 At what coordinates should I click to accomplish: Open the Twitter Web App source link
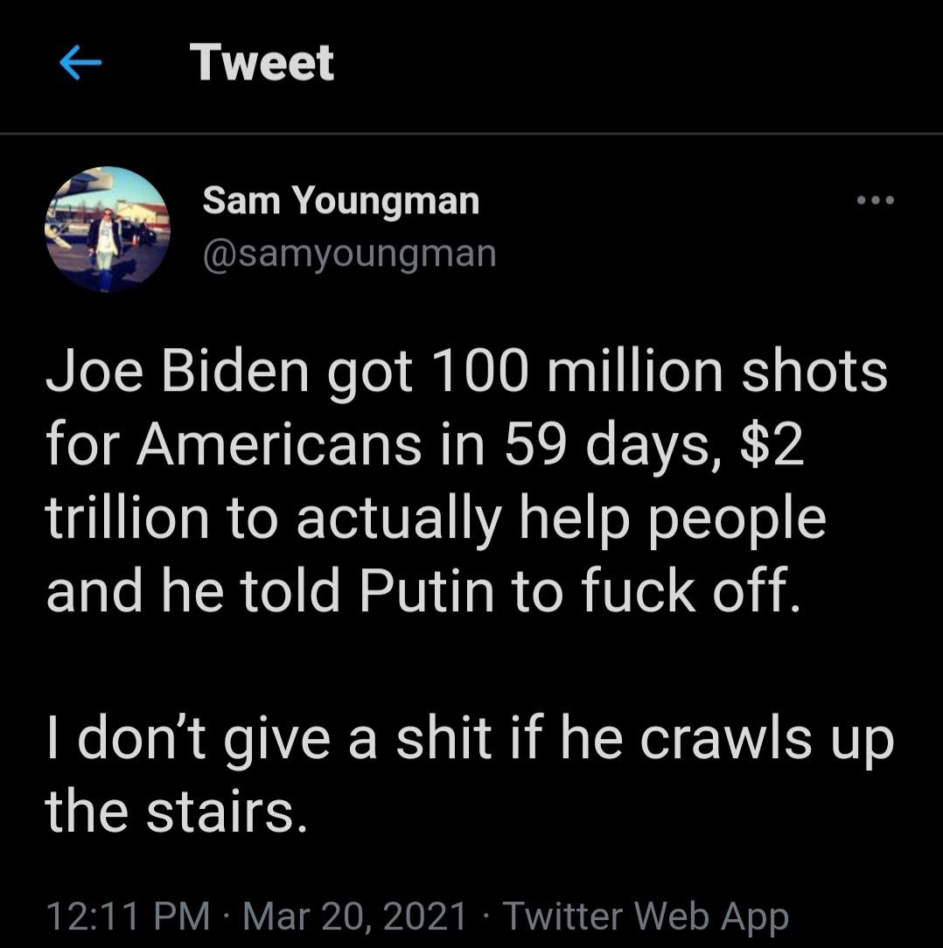click(x=646, y=917)
